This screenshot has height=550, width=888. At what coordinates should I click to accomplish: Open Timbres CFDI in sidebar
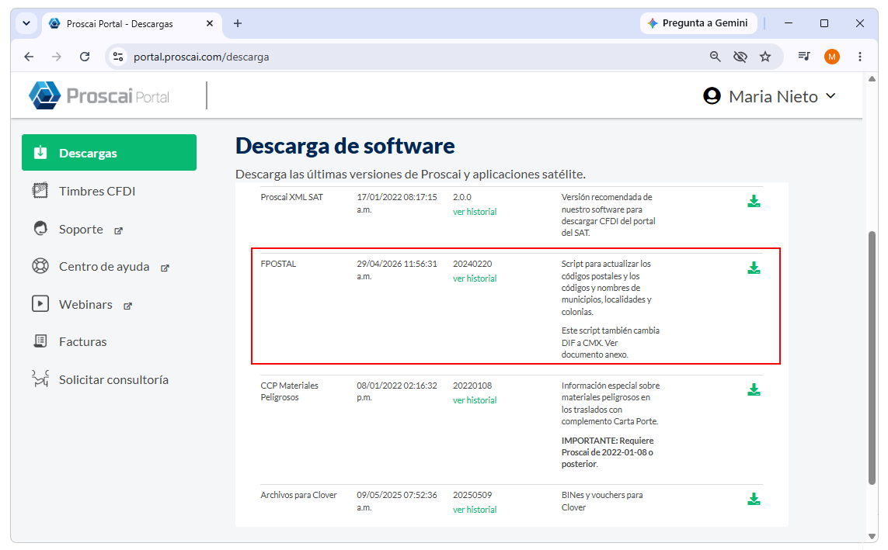coord(97,191)
